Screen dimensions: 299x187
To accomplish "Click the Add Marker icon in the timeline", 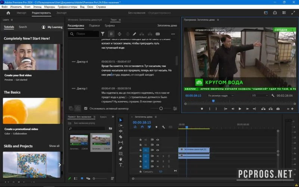I will coord(156,127).
